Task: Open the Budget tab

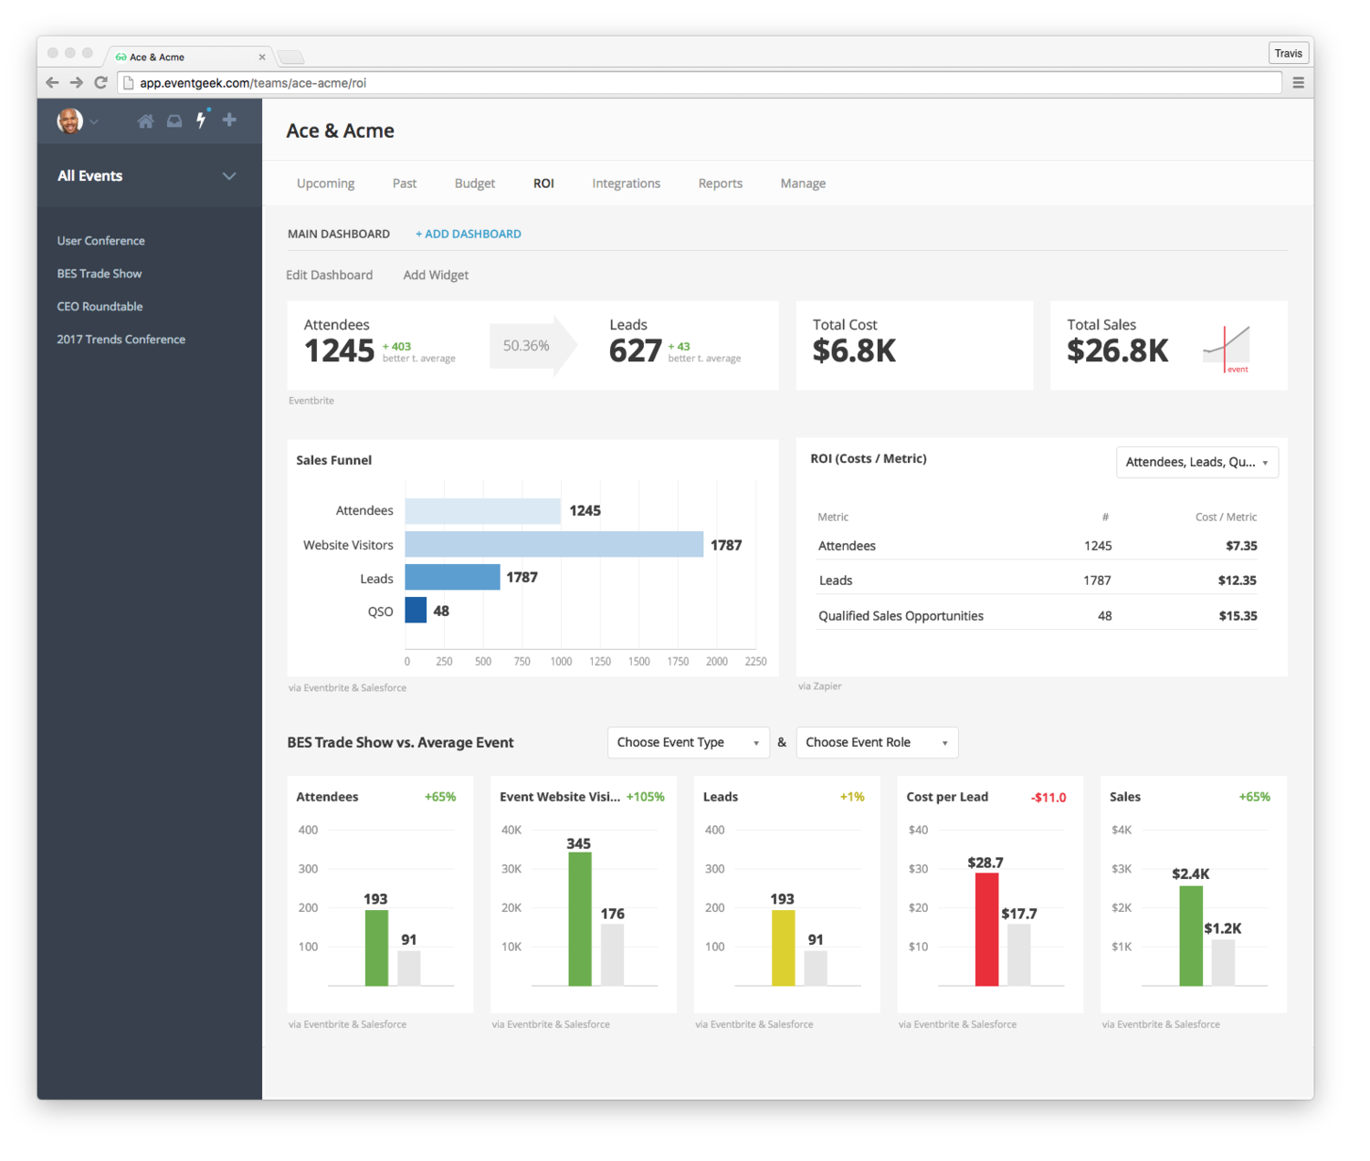Action: pyautogui.click(x=474, y=183)
